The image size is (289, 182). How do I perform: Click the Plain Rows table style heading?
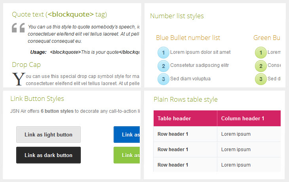click(186, 99)
